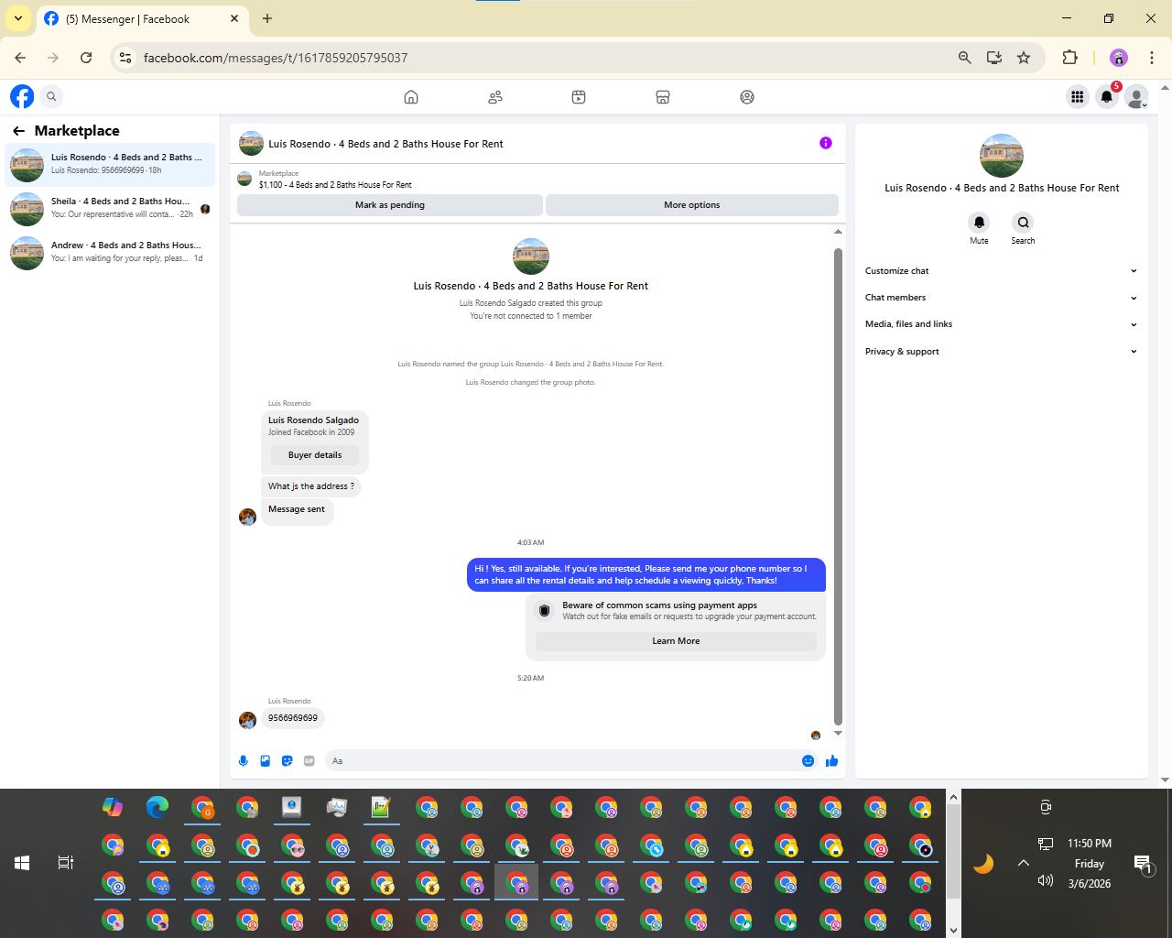Open the 11:50 PM clock and date
This screenshot has height=938, width=1172.
coord(1090,863)
